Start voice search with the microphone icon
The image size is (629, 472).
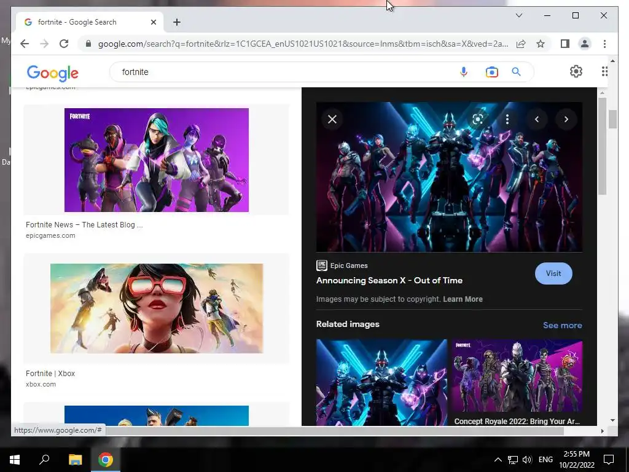tap(463, 72)
